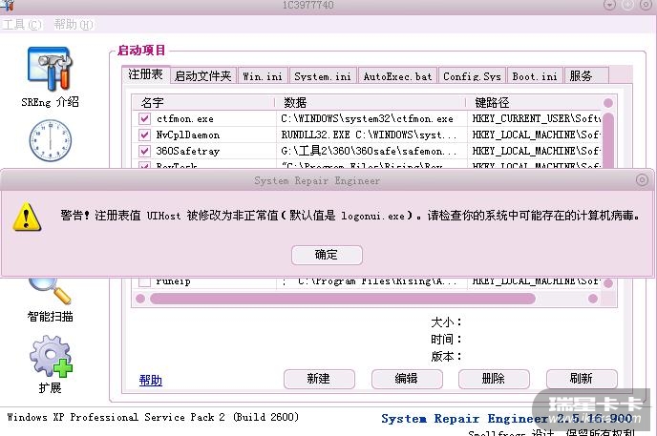Click the 刷新 button
This screenshot has width=657, height=436.
[x=582, y=379]
